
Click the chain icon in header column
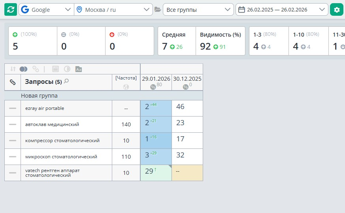click(13, 82)
